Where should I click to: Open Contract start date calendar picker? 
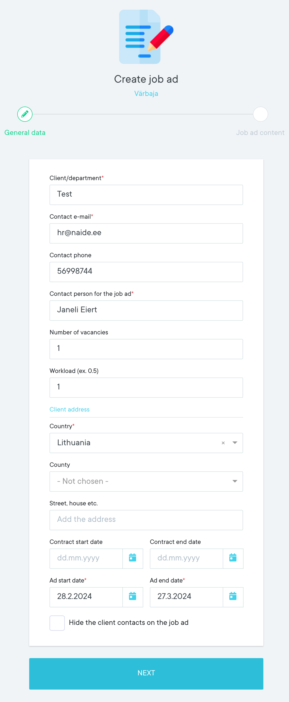coord(133,558)
